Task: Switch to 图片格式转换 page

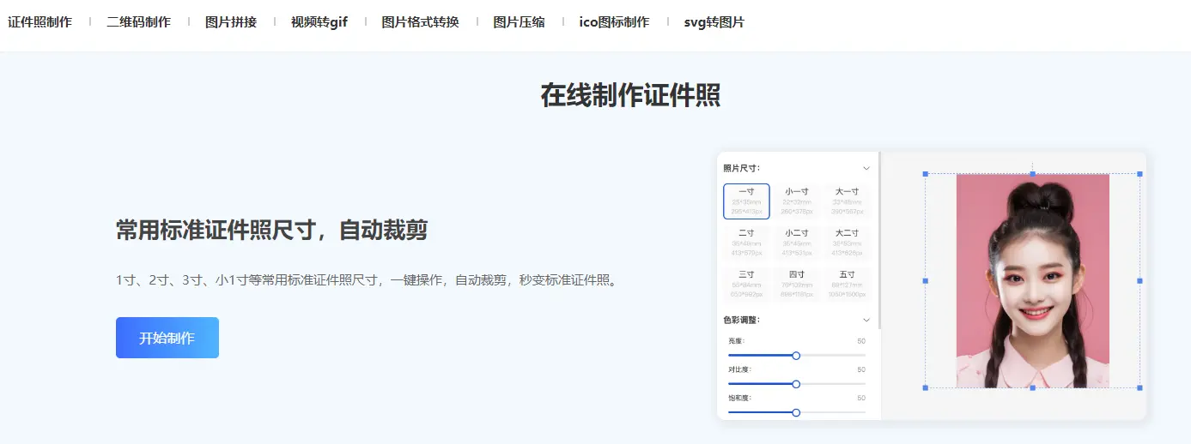Action: (420, 22)
